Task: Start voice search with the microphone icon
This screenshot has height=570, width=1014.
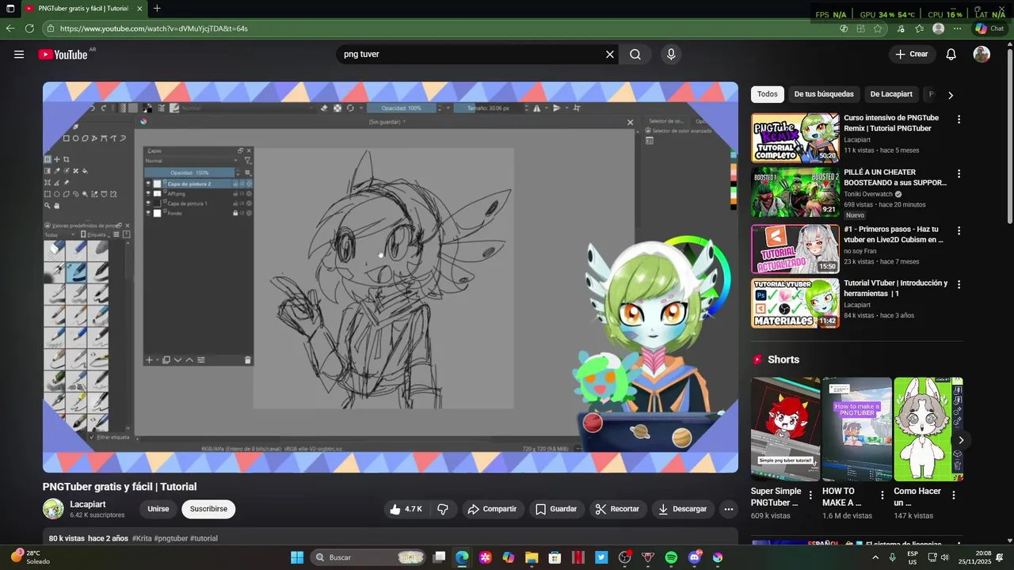Action: tap(671, 55)
